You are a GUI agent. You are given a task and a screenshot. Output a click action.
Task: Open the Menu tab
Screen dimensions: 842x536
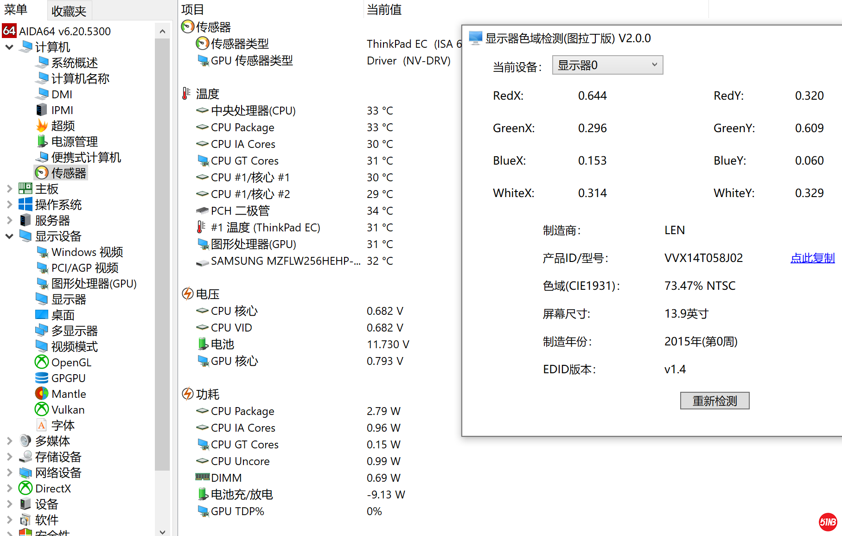16,10
